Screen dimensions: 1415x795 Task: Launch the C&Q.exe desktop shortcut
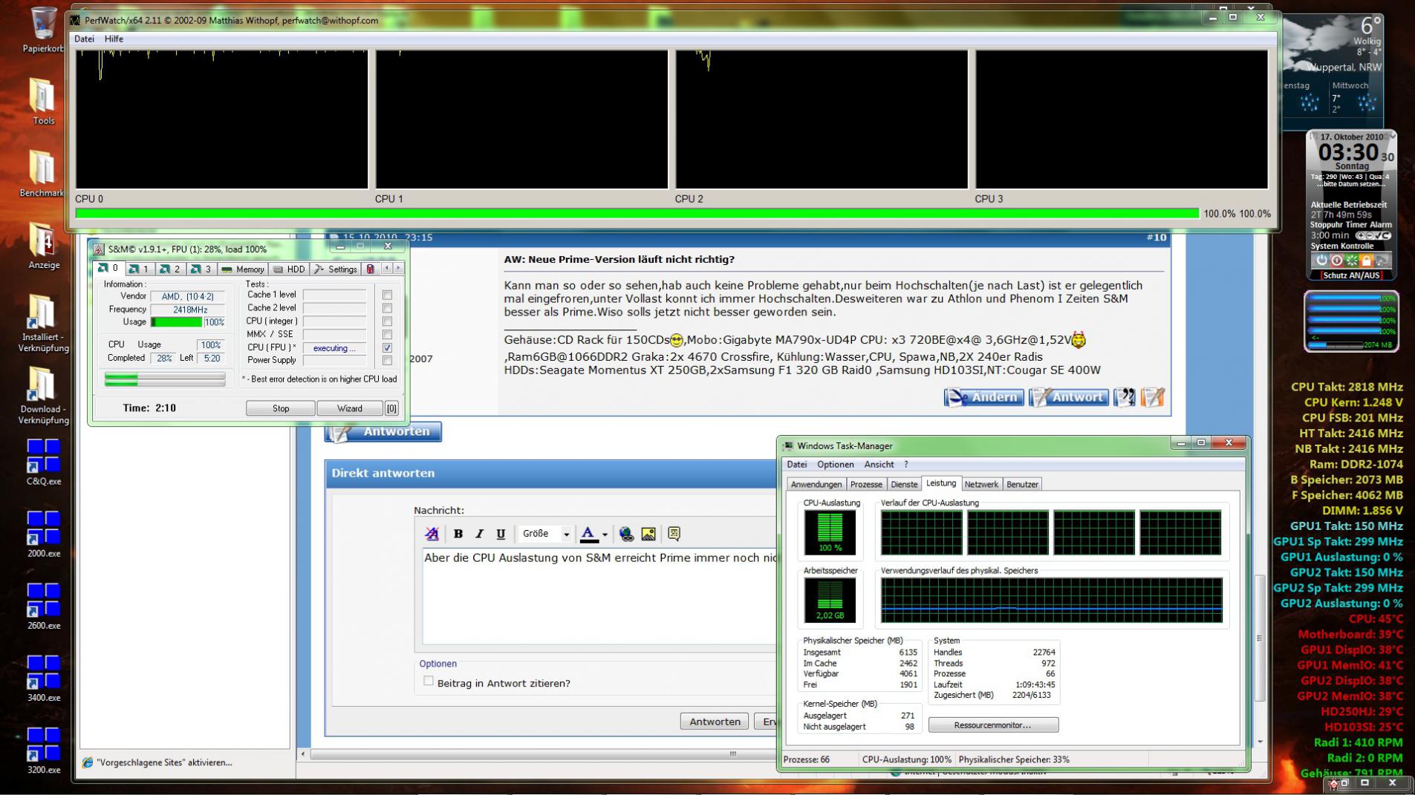43,462
